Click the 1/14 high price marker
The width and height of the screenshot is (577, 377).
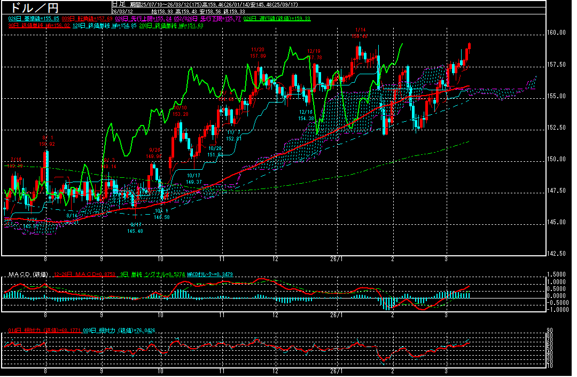[x=360, y=33]
